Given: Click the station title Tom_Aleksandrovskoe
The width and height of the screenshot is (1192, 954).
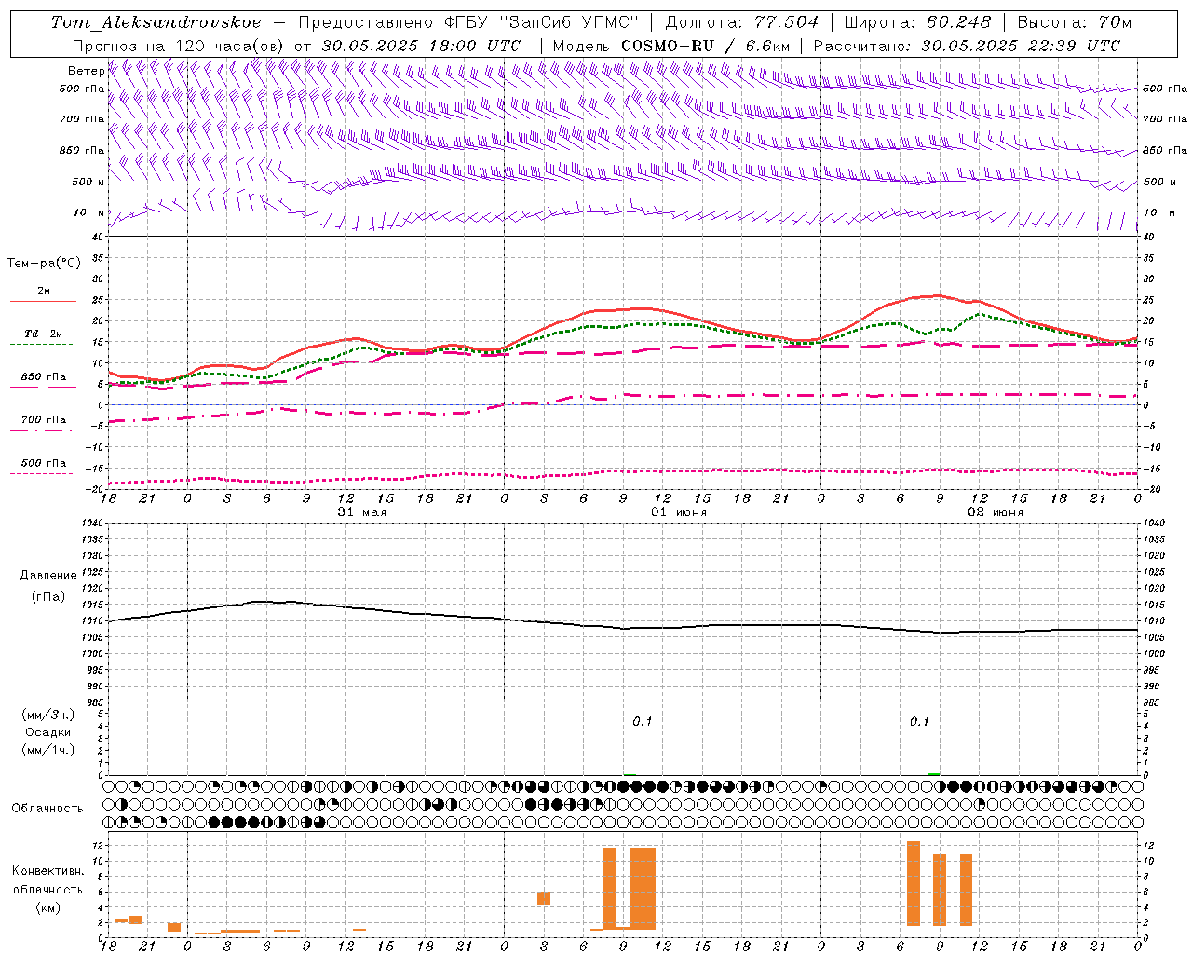Looking at the screenshot, I should click(155, 22).
